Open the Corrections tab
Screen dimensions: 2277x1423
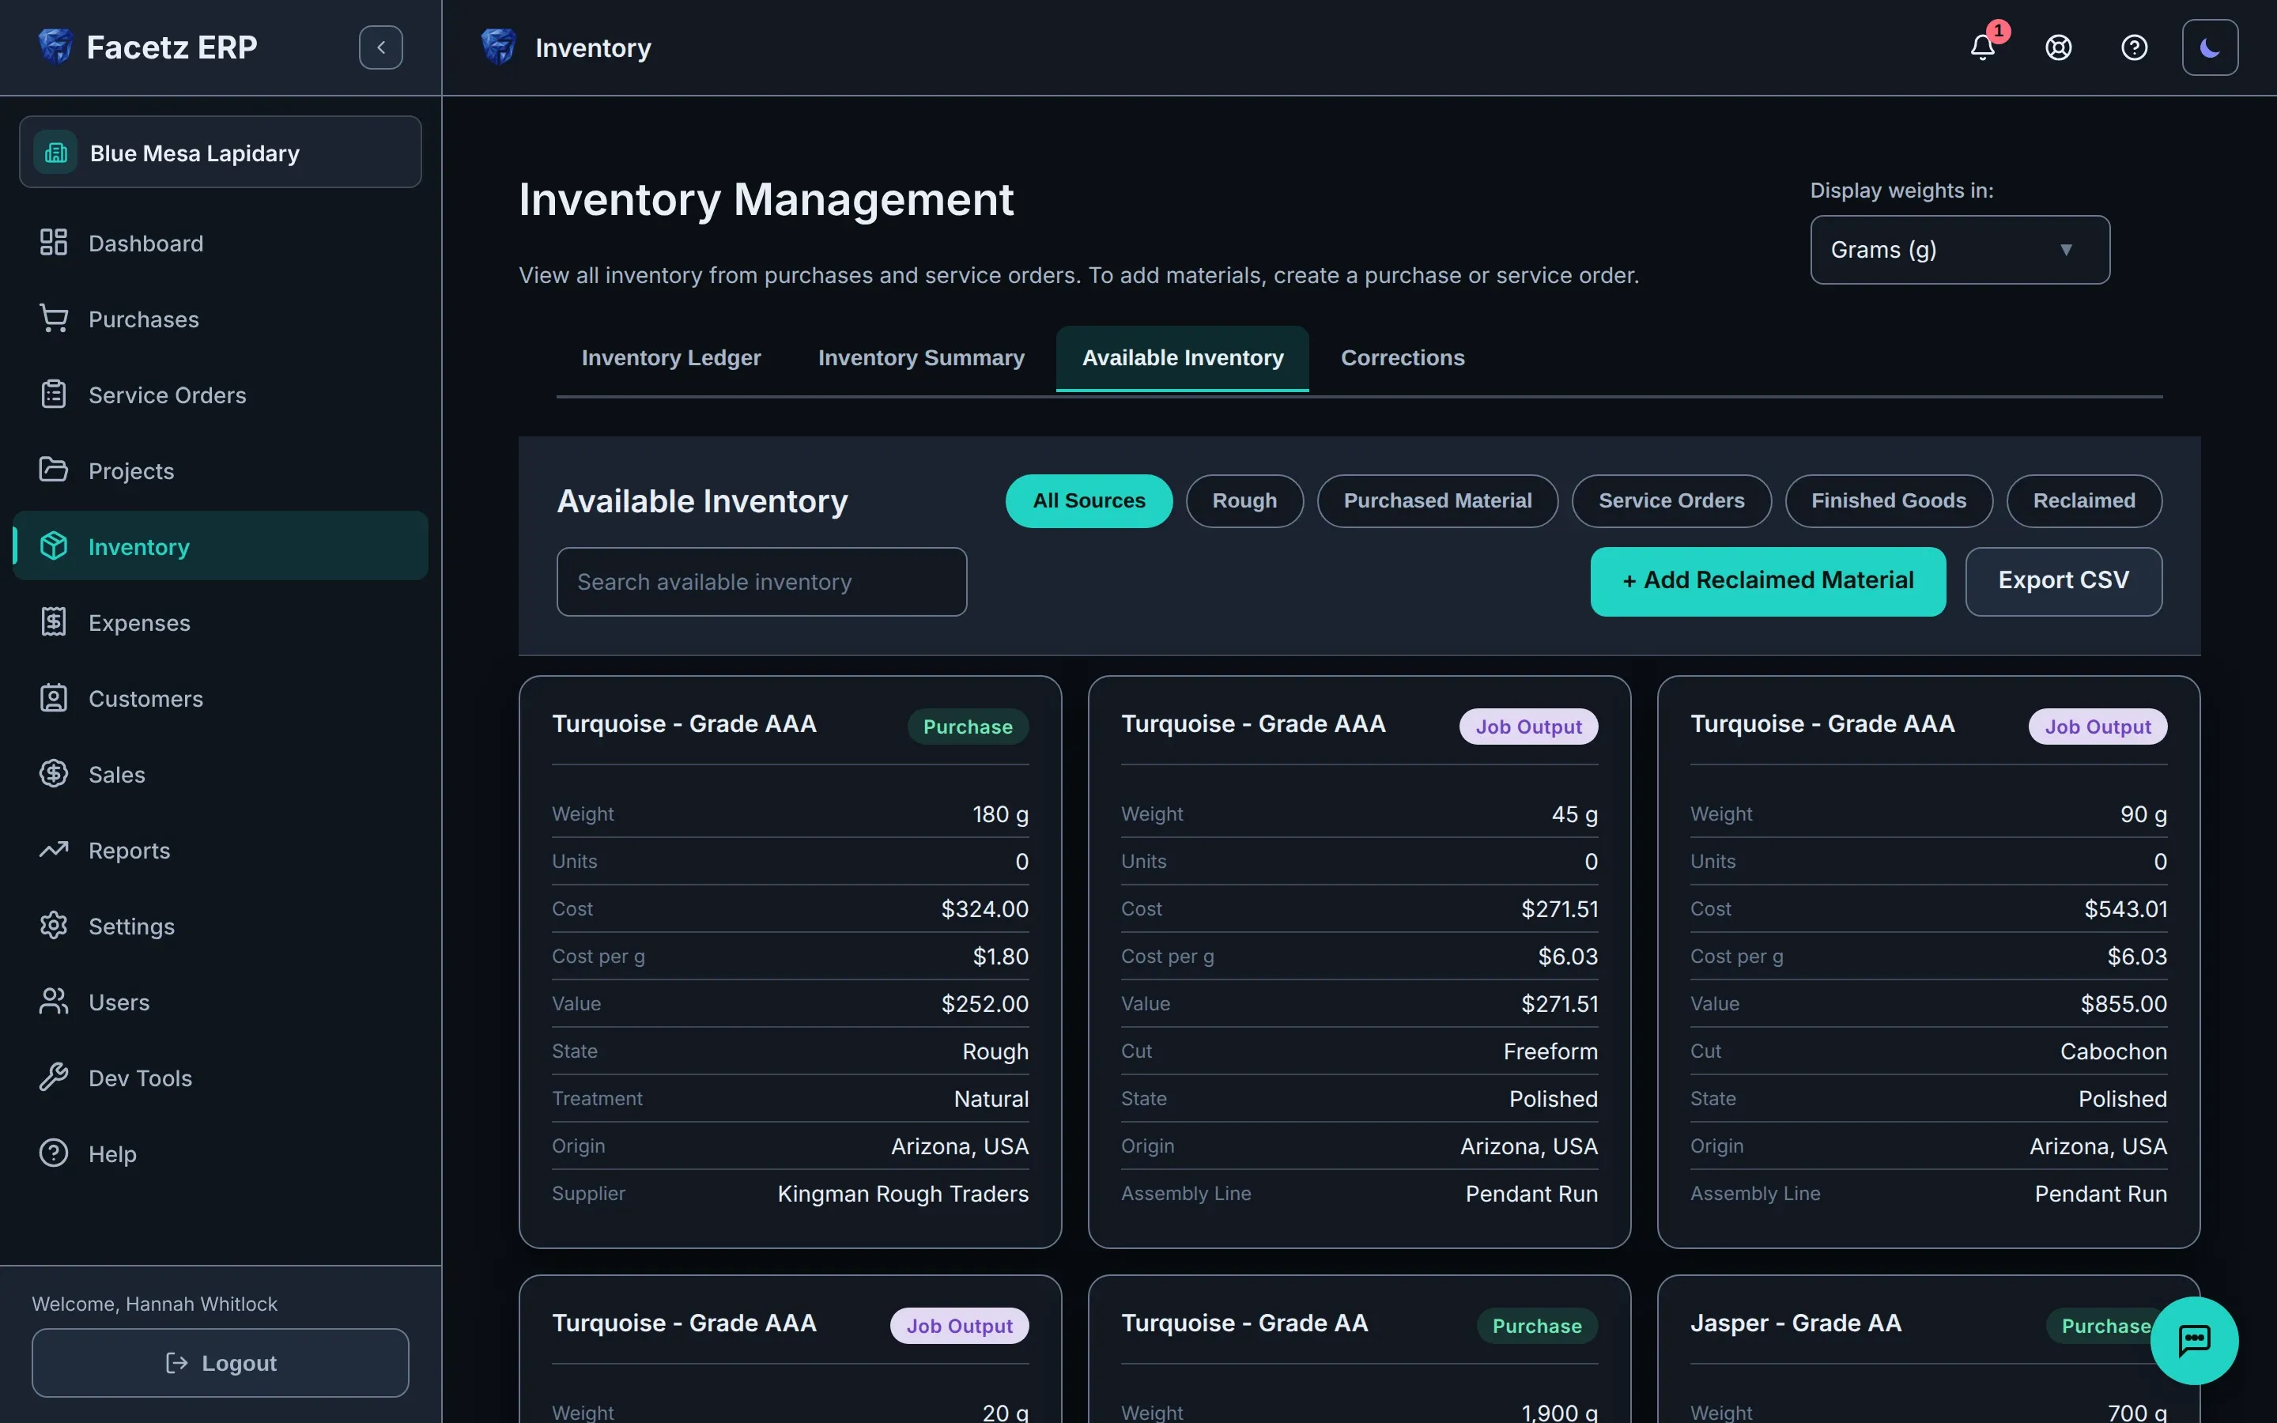(1402, 357)
